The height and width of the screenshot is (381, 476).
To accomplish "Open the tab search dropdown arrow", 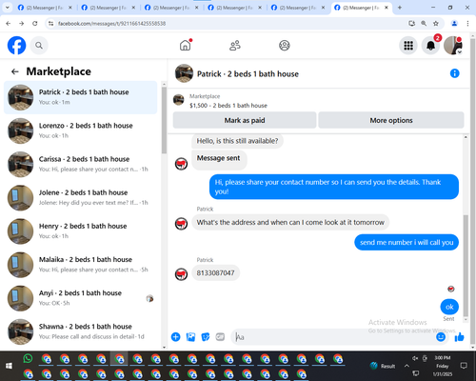I will pyautogui.click(x=8, y=8).
